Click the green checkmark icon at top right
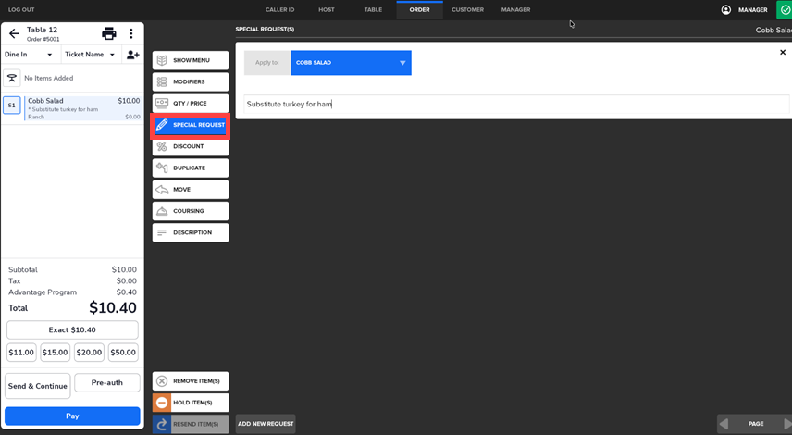 [785, 10]
